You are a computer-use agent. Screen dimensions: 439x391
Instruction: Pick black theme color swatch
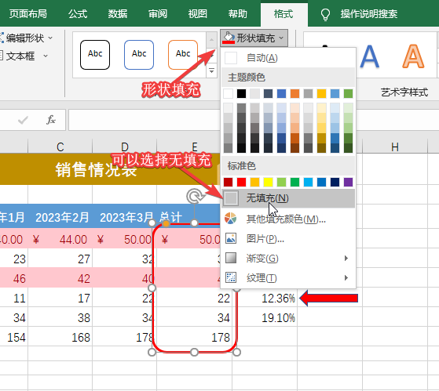click(x=241, y=94)
